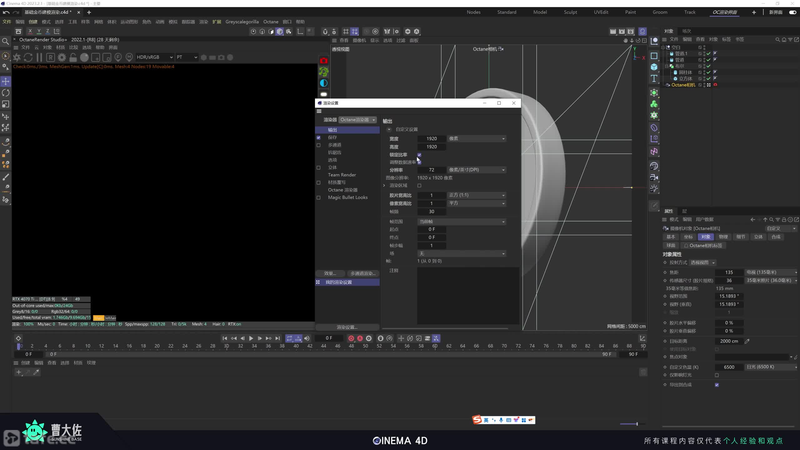This screenshot has width=800, height=450.
Task: Click the Octane pause render icon
Action: pos(39,57)
